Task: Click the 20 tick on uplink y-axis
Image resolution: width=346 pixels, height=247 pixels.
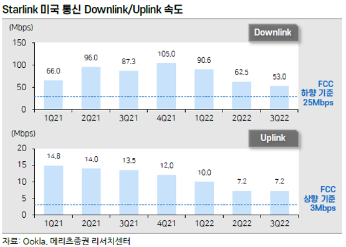Action: 22,148
